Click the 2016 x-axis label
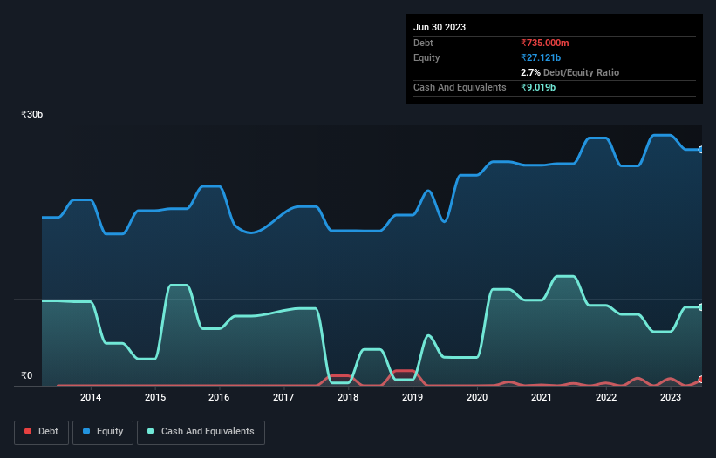Image resolution: width=716 pixels, height=458 pixels. coord(219,397)
